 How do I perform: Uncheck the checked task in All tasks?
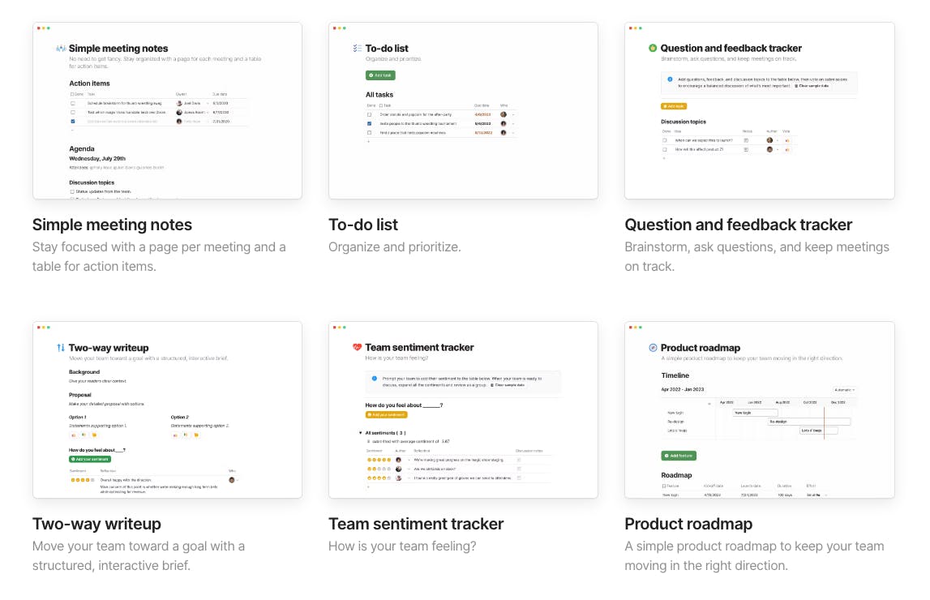370,123
